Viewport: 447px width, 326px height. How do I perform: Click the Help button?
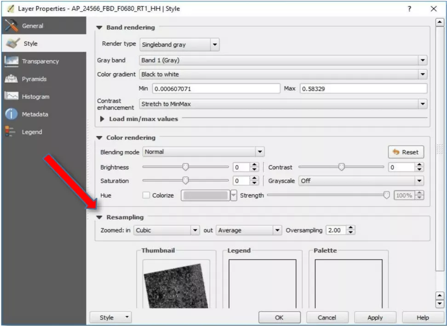pos(423,317)
